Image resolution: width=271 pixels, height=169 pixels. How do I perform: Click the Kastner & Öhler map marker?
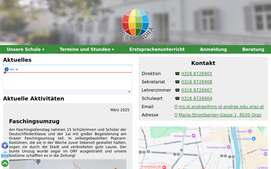[x=253, y=138]
